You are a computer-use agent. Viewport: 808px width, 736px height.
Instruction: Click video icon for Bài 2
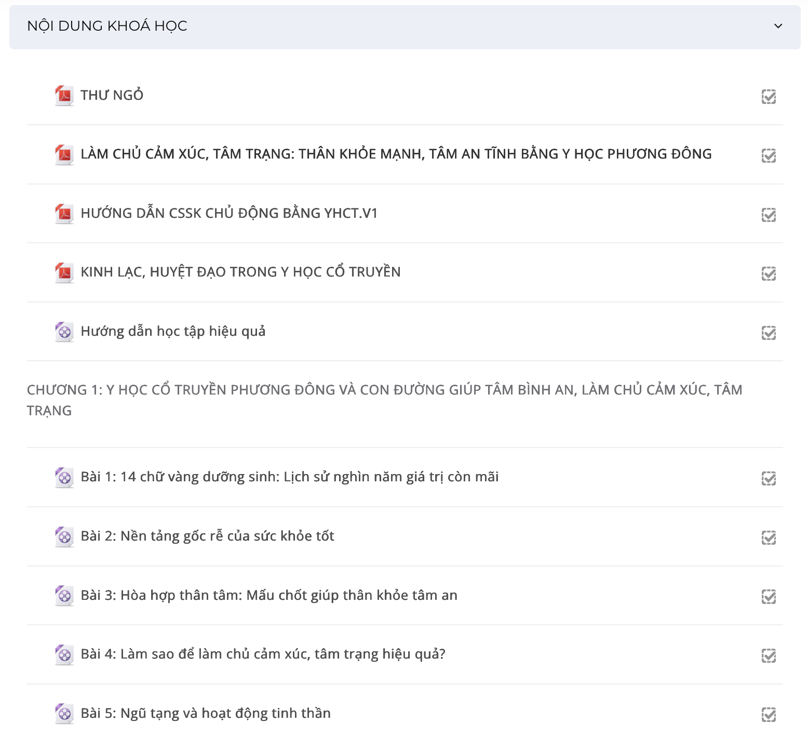tap(64, 536)
